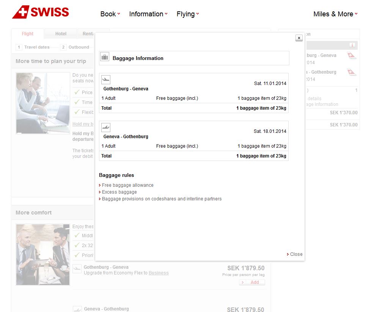Click the Gothenburg - Geneva departure plane icon
The width and height of the screenshot is (388, 312).
(106, 80)
